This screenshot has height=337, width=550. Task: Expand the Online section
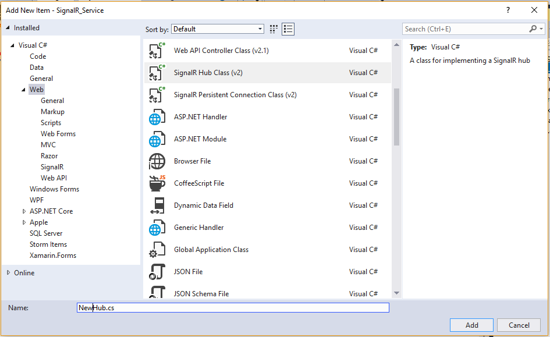click(x=8, y=273)
